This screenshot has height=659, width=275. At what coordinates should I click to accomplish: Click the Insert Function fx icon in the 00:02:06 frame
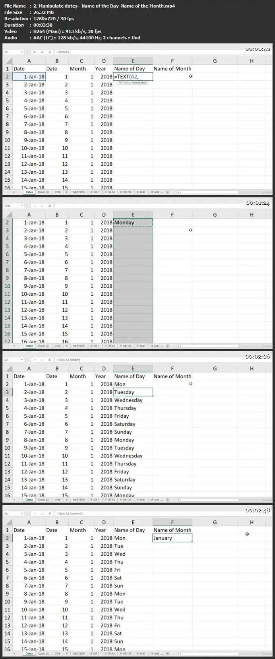[49, 360]
